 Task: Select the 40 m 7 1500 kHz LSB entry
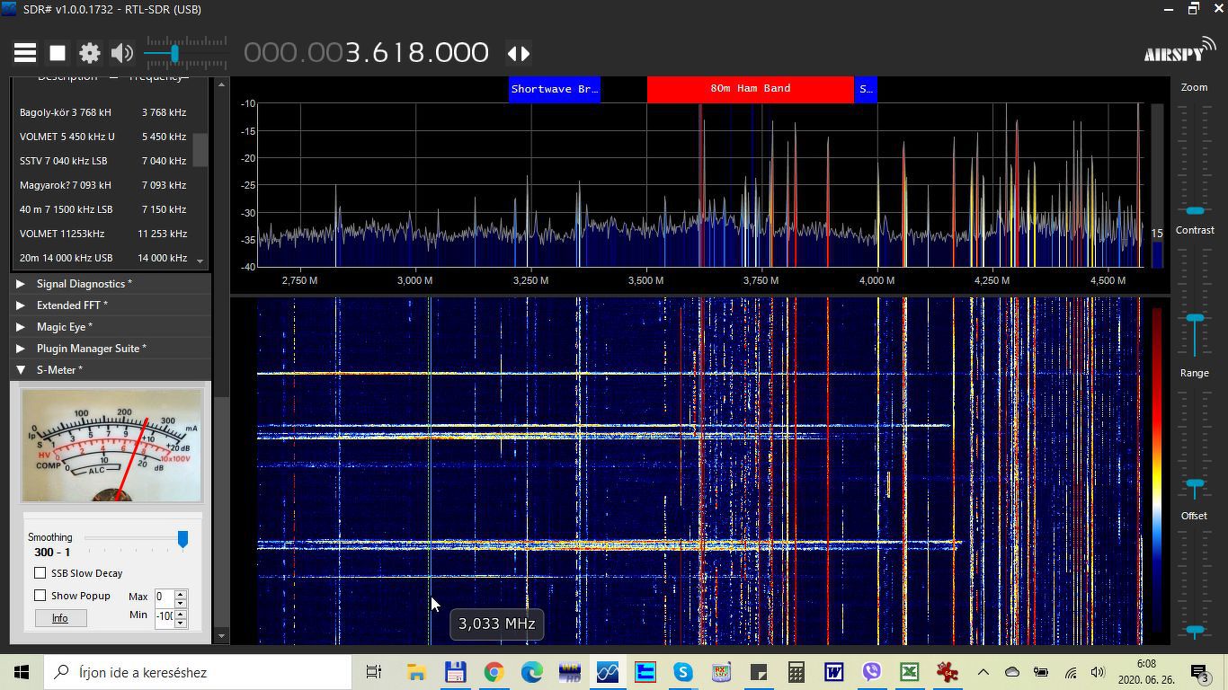[x=103, y=209]
